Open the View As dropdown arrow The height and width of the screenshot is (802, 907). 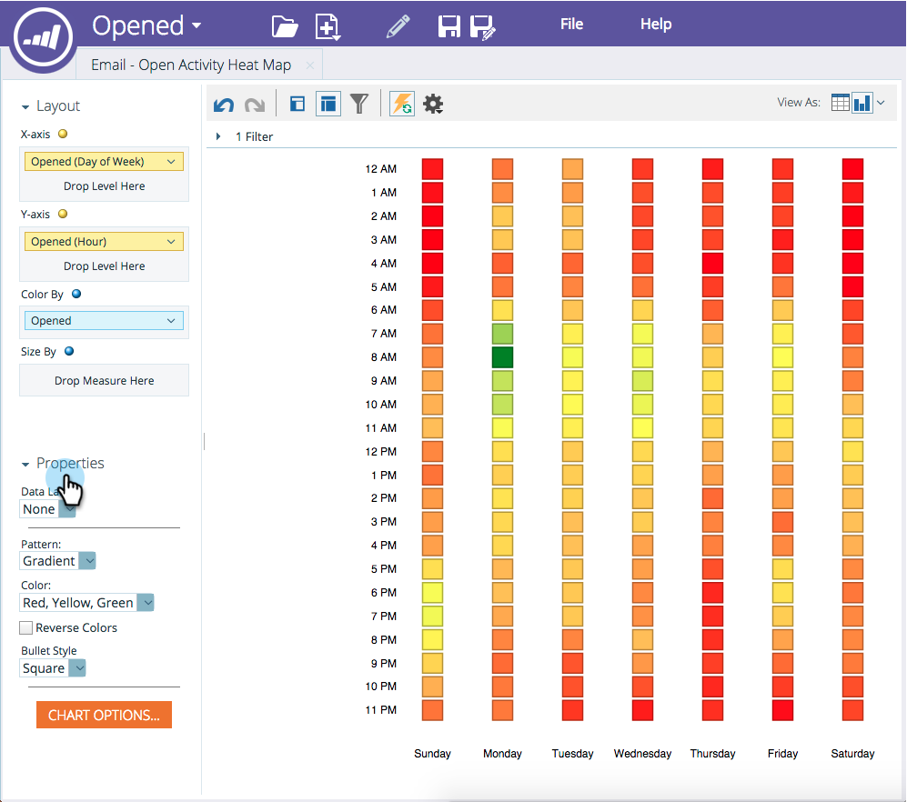(x=881, y=103)
